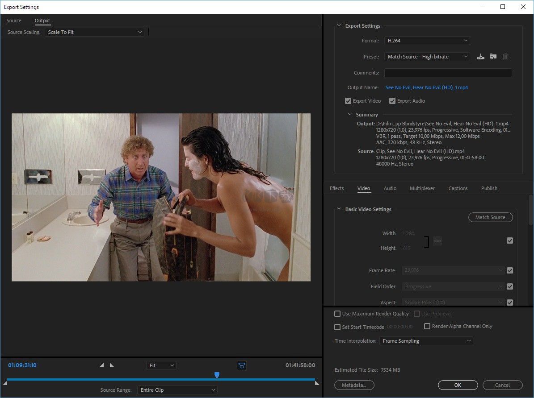Delete the current preset
The width and height of the screenshot is (534, 398).
[505, 57]
